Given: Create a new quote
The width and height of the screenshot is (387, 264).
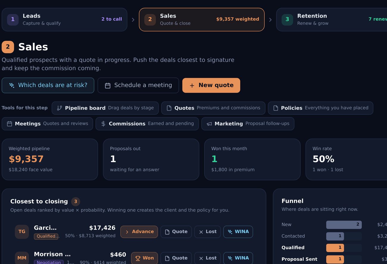Looking at the screenshot, I should tap(211, 86).
